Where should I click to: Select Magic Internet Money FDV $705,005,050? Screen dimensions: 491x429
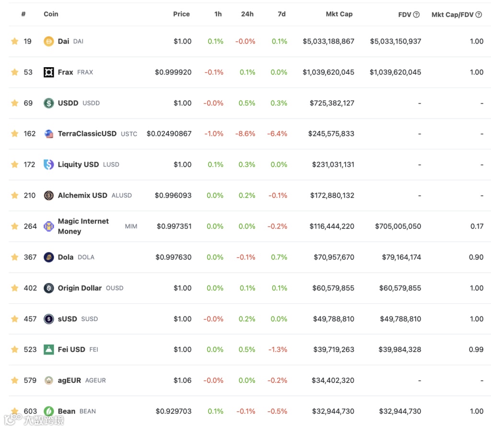(x=398, y=226)
